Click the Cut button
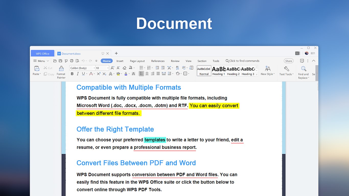The height and width of the screenshot is (196, 349). pyautogui.click(x=48, y=68)
